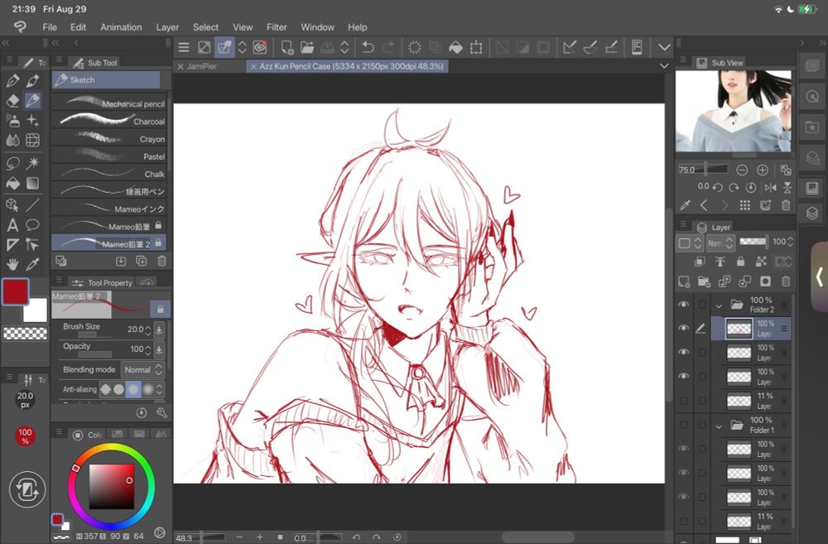Choose the Chalk brush

pos(109,174)
